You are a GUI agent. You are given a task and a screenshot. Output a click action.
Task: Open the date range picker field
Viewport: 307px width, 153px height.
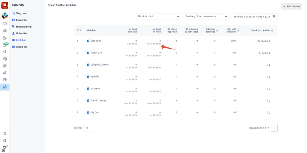[x=254, y=16]
